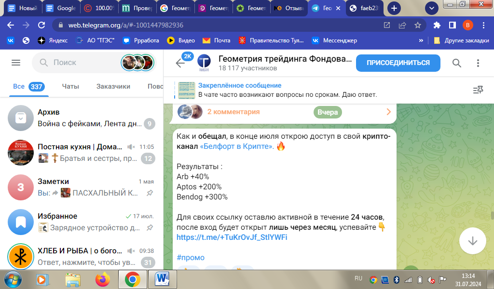The width and height of the screenshot is (494, 289).
Task: Open tab search dropdown arrow
Action: tap(432, 8)
